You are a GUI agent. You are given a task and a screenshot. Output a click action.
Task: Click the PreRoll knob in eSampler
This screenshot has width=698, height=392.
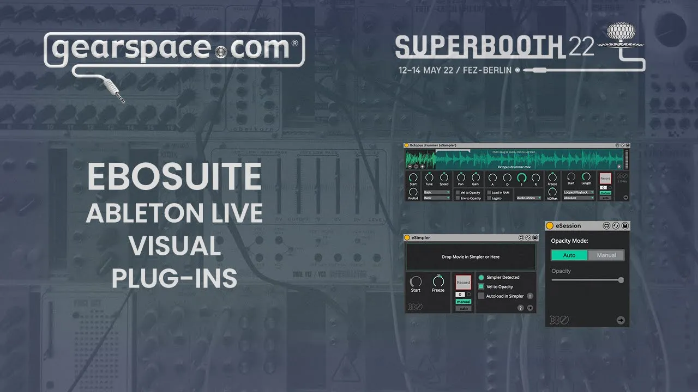[x=413, y=192]
